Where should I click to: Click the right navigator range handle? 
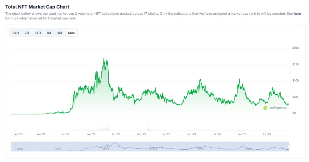(x=289, y=146)
